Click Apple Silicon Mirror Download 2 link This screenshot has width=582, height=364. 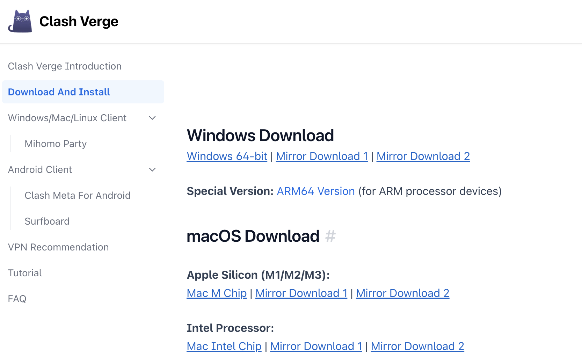click(x=402, y=293)
